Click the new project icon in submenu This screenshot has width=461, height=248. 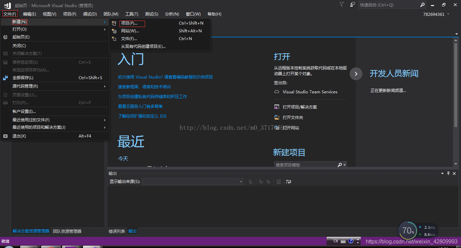114,23
